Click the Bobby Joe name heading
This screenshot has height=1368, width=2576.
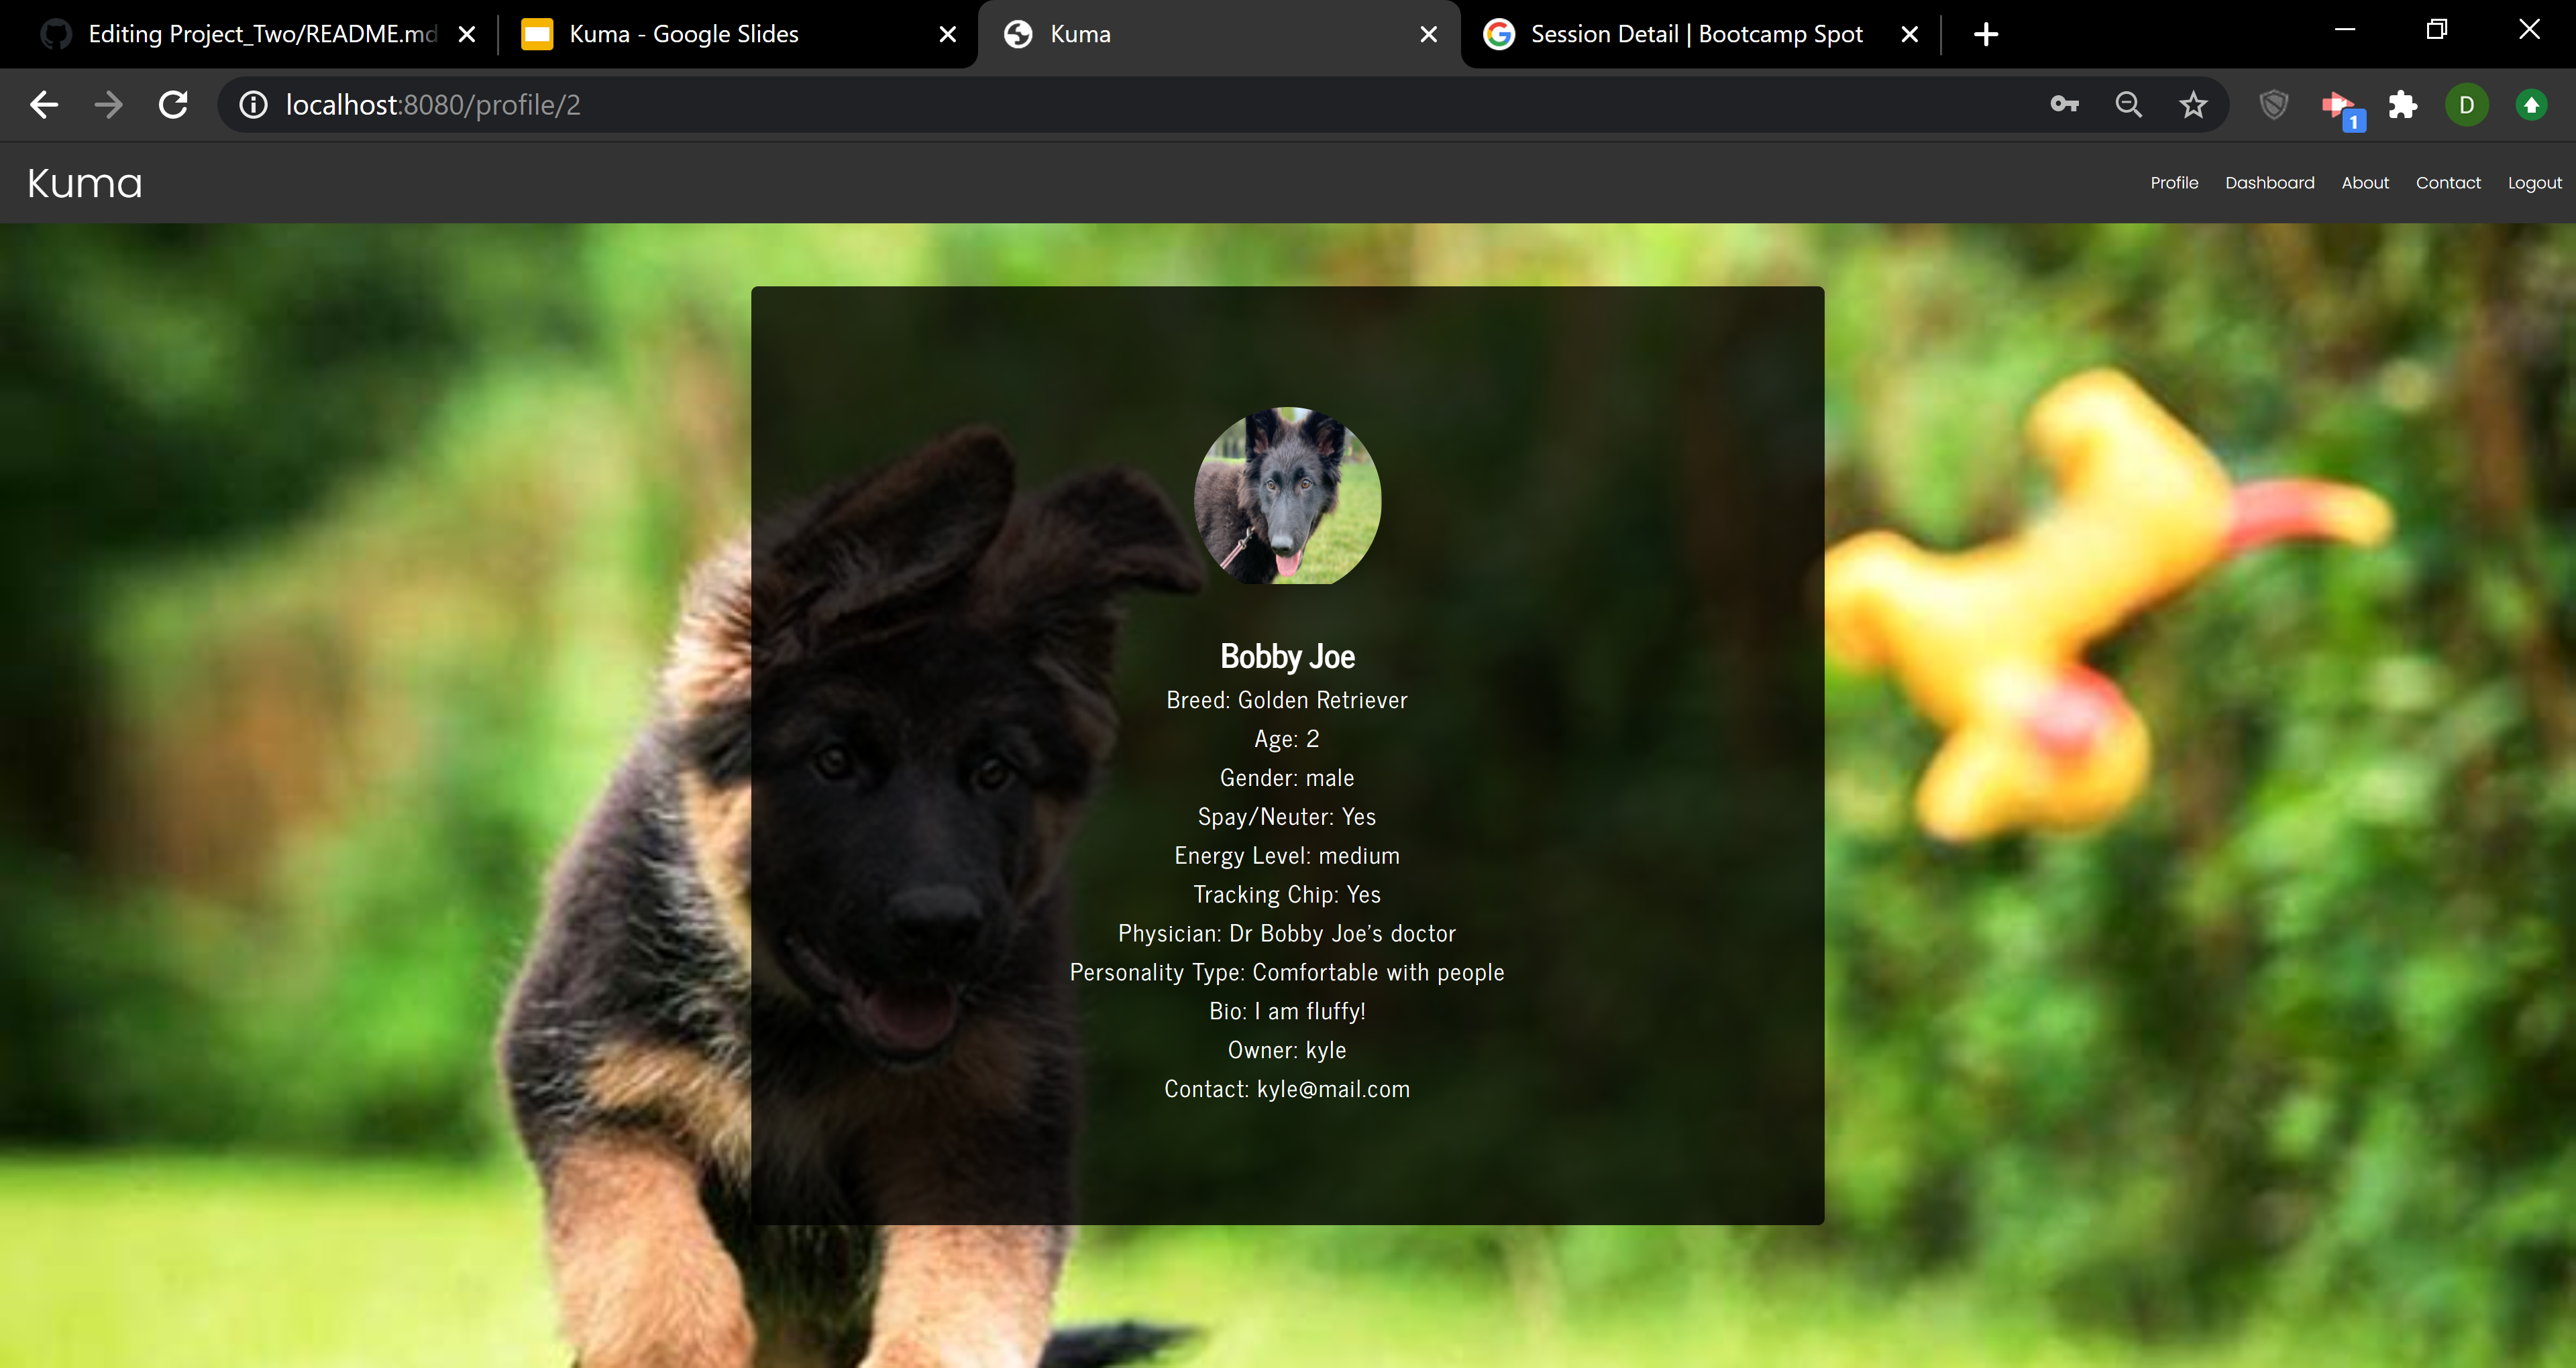pyautogui.click(x=1287, y=657)
